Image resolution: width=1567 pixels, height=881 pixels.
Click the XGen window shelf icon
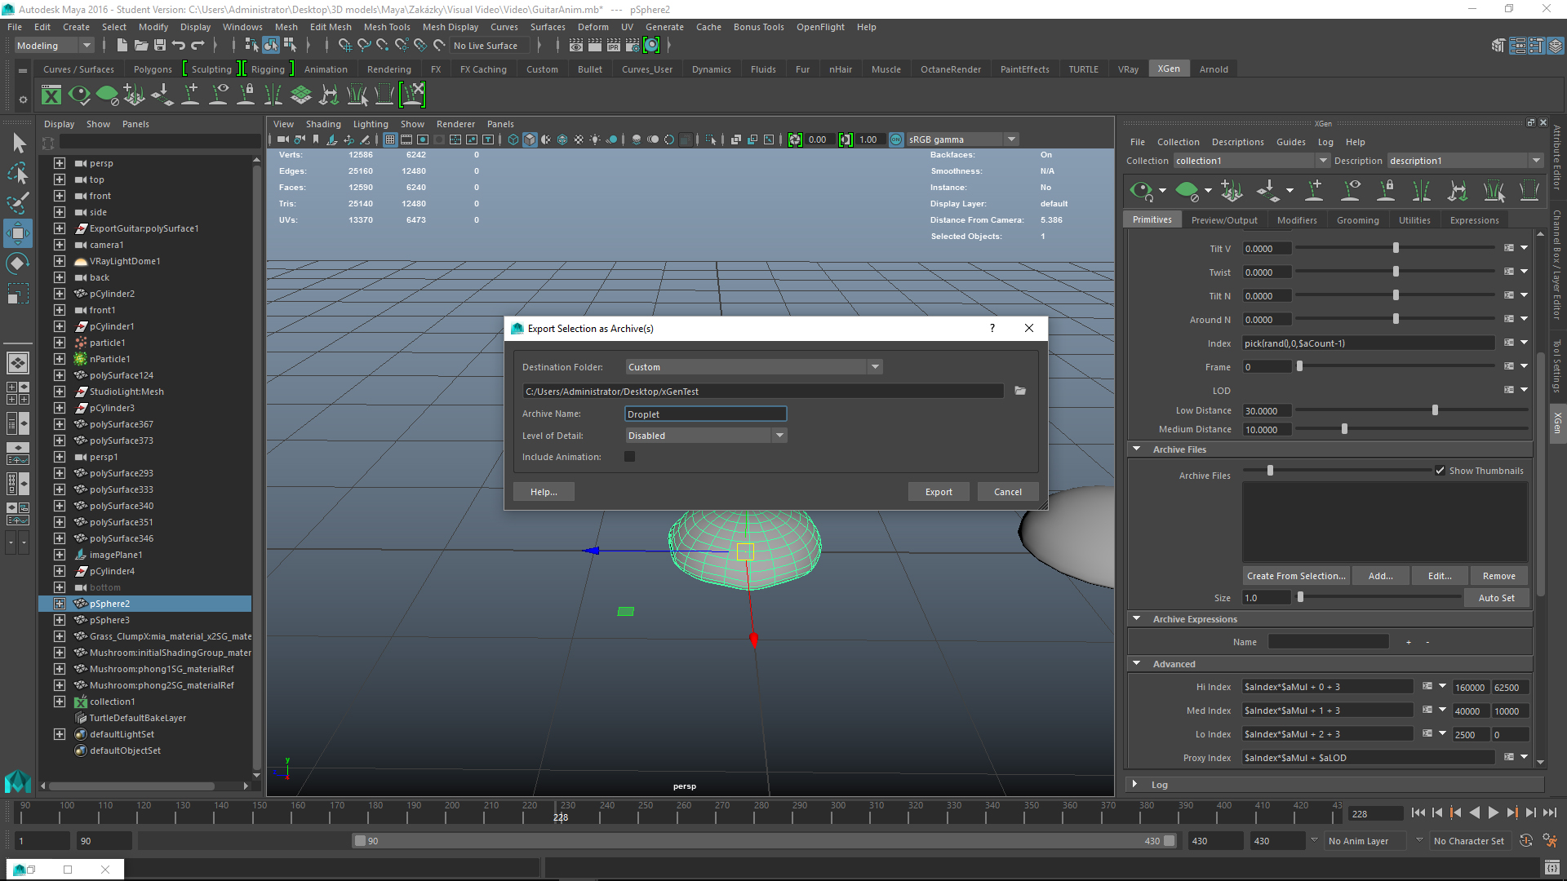click(51, 96)
